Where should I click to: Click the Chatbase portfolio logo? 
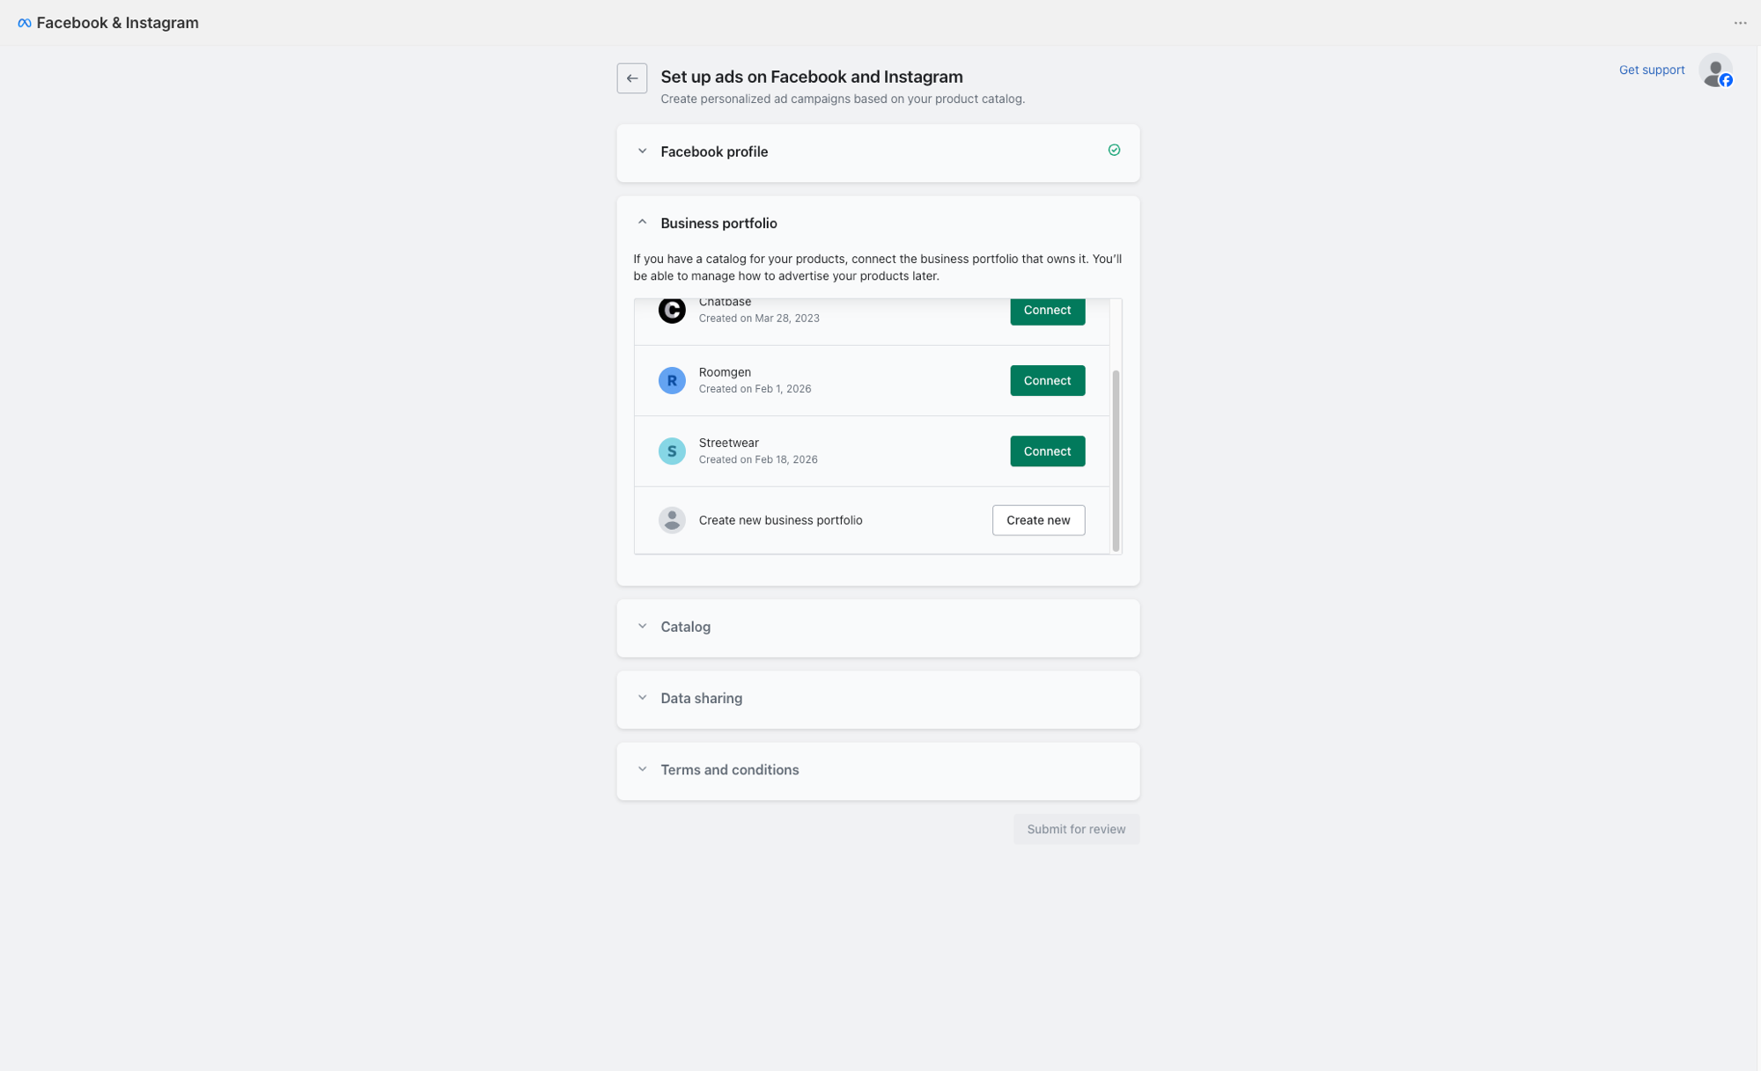tap(672, 310)
